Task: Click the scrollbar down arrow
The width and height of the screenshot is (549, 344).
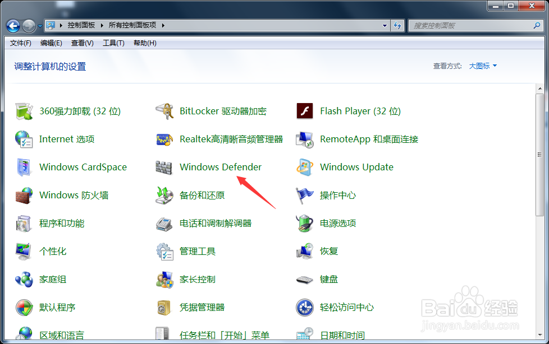Action: tap(539, 335)
